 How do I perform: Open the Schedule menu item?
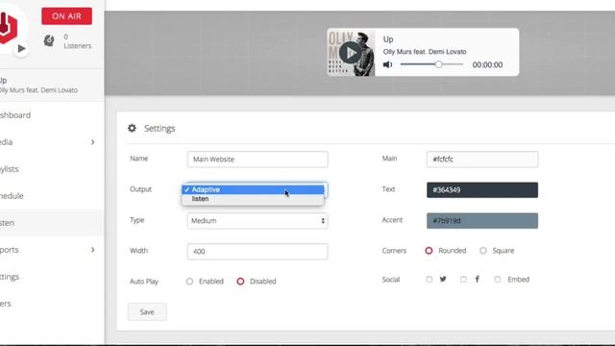click(x=12, y=196)
